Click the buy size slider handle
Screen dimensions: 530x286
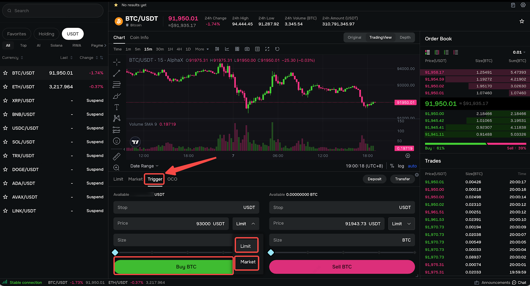click(x=115, y=253)
